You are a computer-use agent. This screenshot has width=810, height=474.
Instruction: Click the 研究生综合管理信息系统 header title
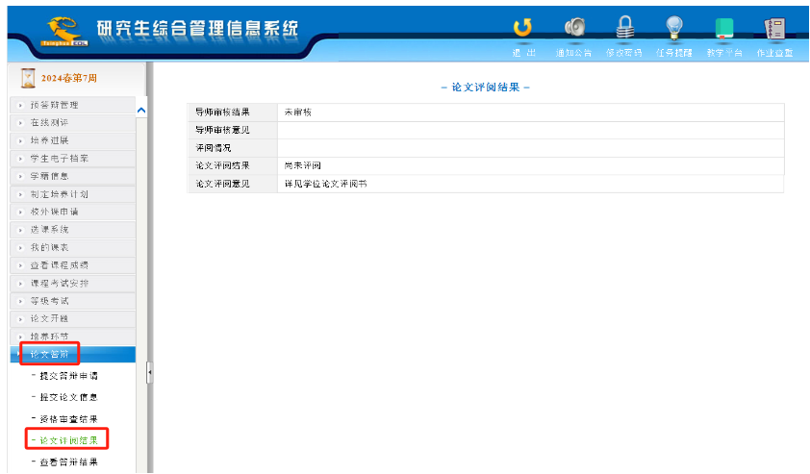(x=197, y=29)
